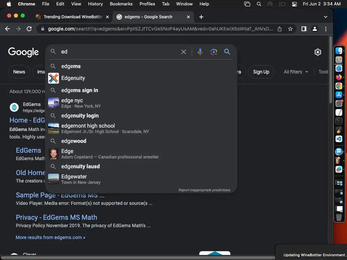Open the Profiles menu

tap(147, 4)
